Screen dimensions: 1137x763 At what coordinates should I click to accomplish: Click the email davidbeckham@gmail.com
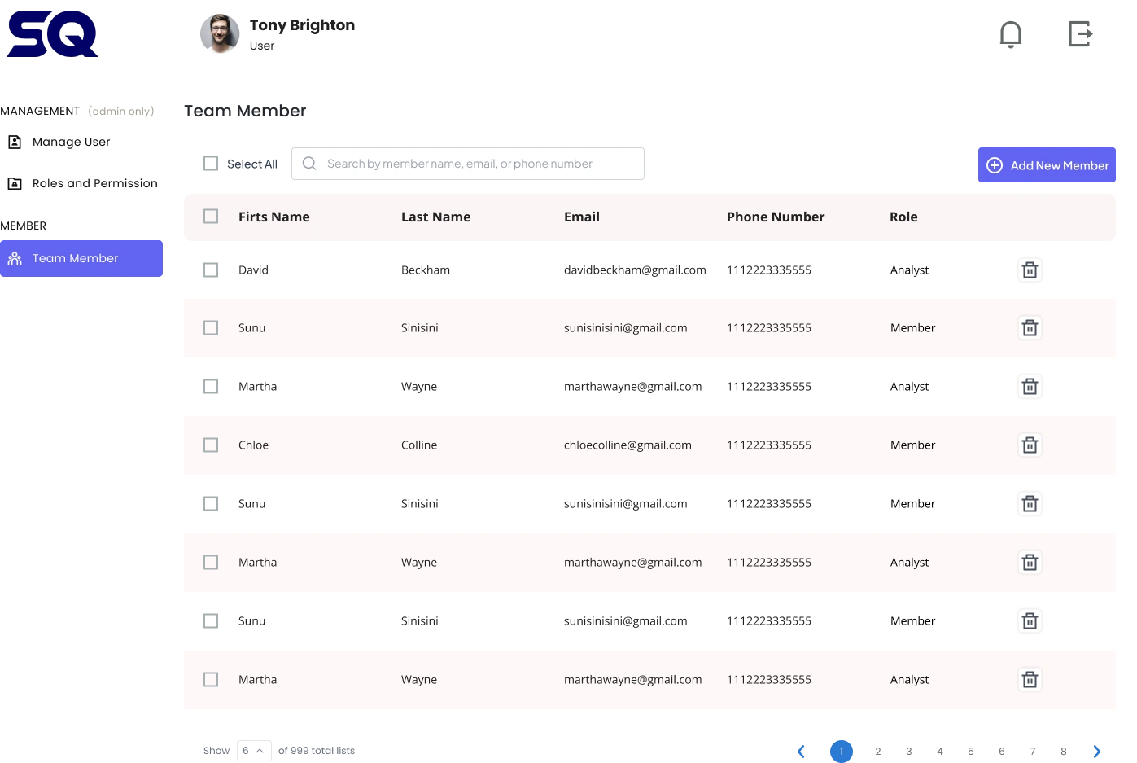[x=635, y=270]
